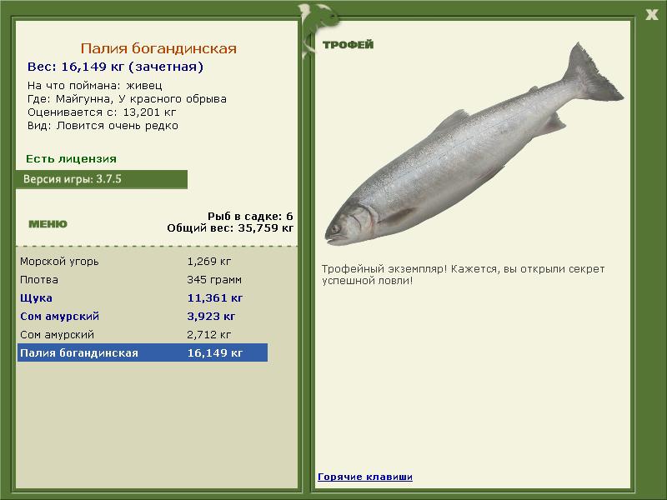The height and width of the screenshot is (500, 667).
Task: Select the bold Сом амурский 3,923 кг row
Action: (143, 317)
